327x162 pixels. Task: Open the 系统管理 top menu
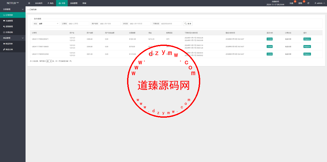[74, 3]
